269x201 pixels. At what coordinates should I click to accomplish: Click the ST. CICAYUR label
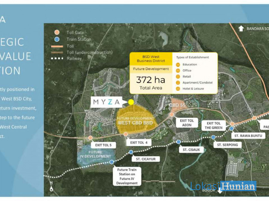pos(146,159)
